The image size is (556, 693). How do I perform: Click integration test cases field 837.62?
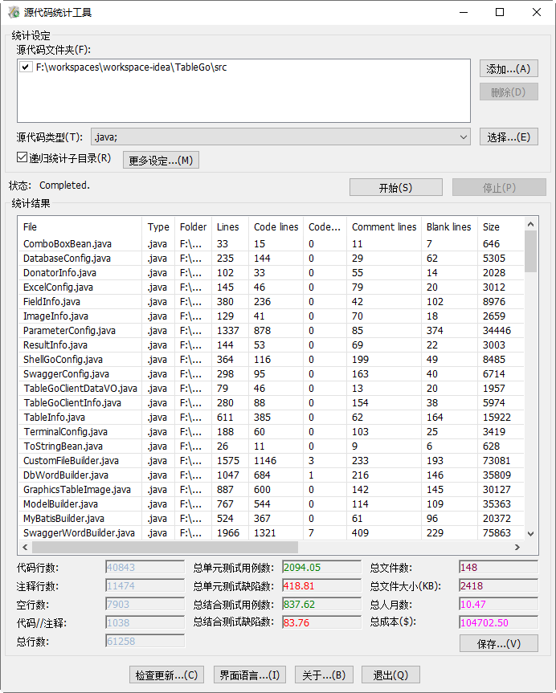[x=322, y=604]
